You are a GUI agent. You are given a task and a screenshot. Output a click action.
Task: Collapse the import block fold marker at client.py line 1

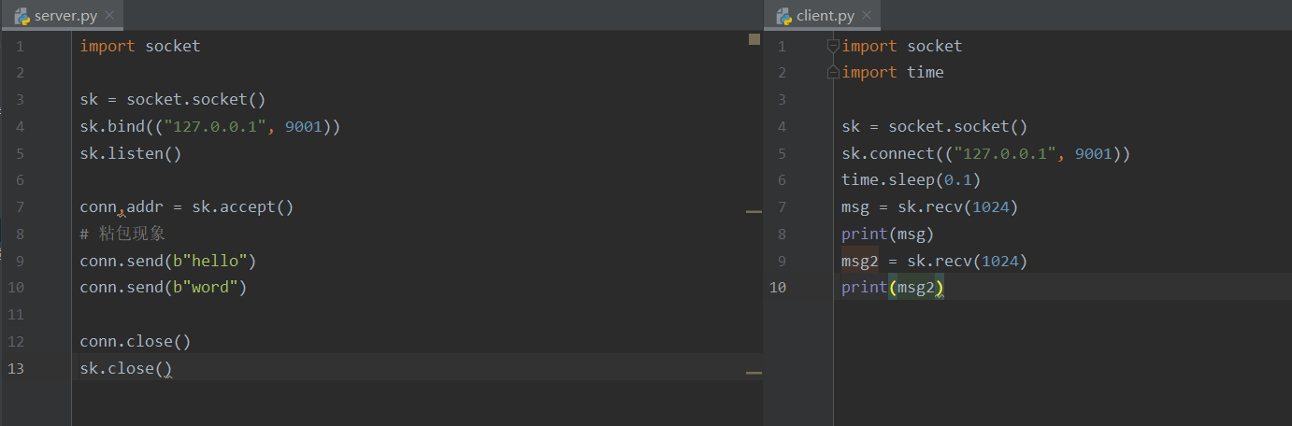pos(834,46)
